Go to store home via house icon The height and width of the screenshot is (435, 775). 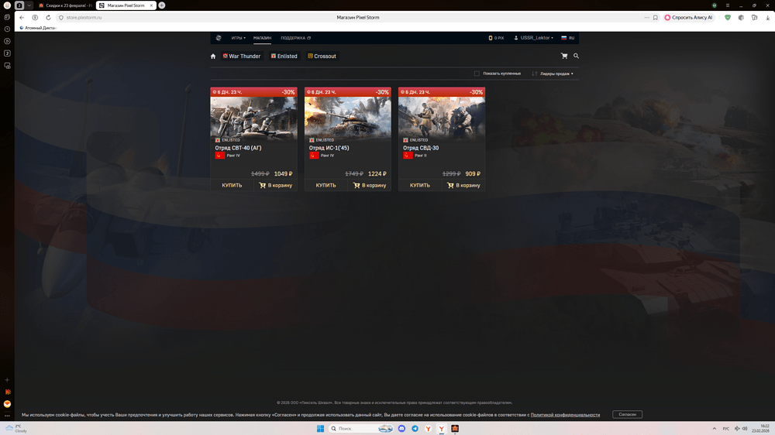[213, 57]
